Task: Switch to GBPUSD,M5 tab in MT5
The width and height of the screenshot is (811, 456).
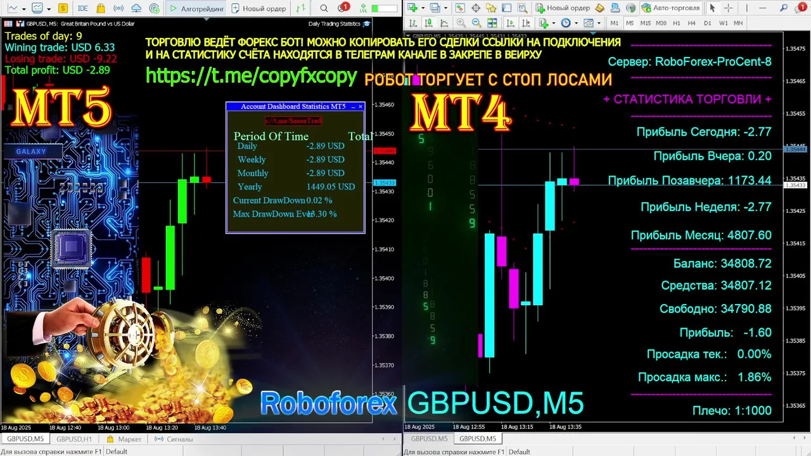Action: click(25, 439)
